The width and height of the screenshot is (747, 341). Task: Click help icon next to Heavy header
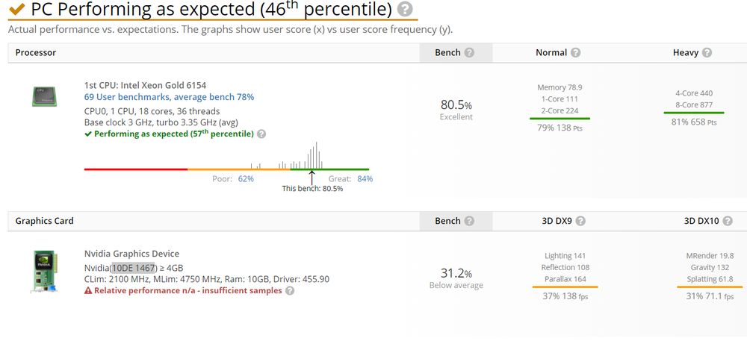tap(707, 53)
